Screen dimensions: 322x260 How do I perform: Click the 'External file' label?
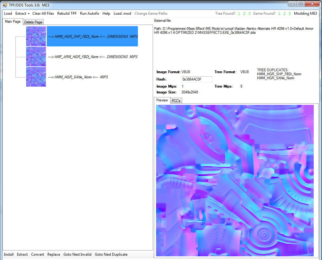[162, 21]
